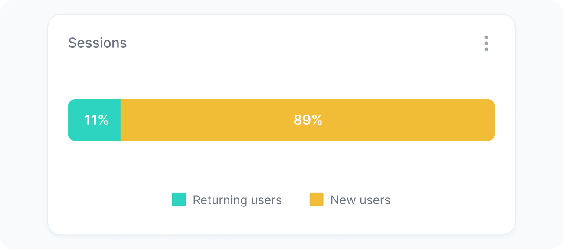Click the top dot of the options icon
The image size is (563, 249).
click(x=486, y=37)
